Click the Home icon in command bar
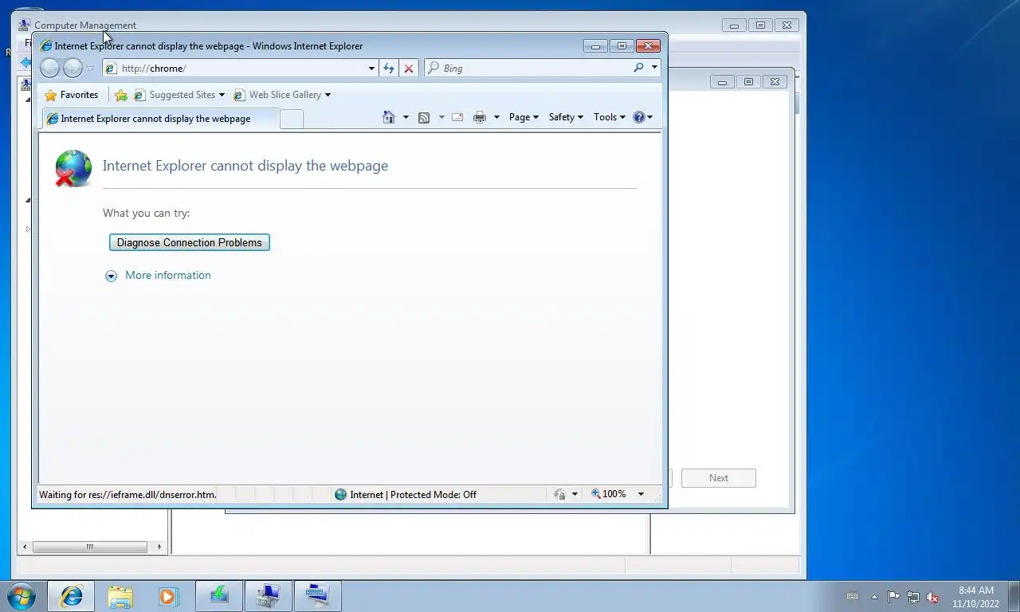Viewport: 1020px width, 612px height. point(389,117)
